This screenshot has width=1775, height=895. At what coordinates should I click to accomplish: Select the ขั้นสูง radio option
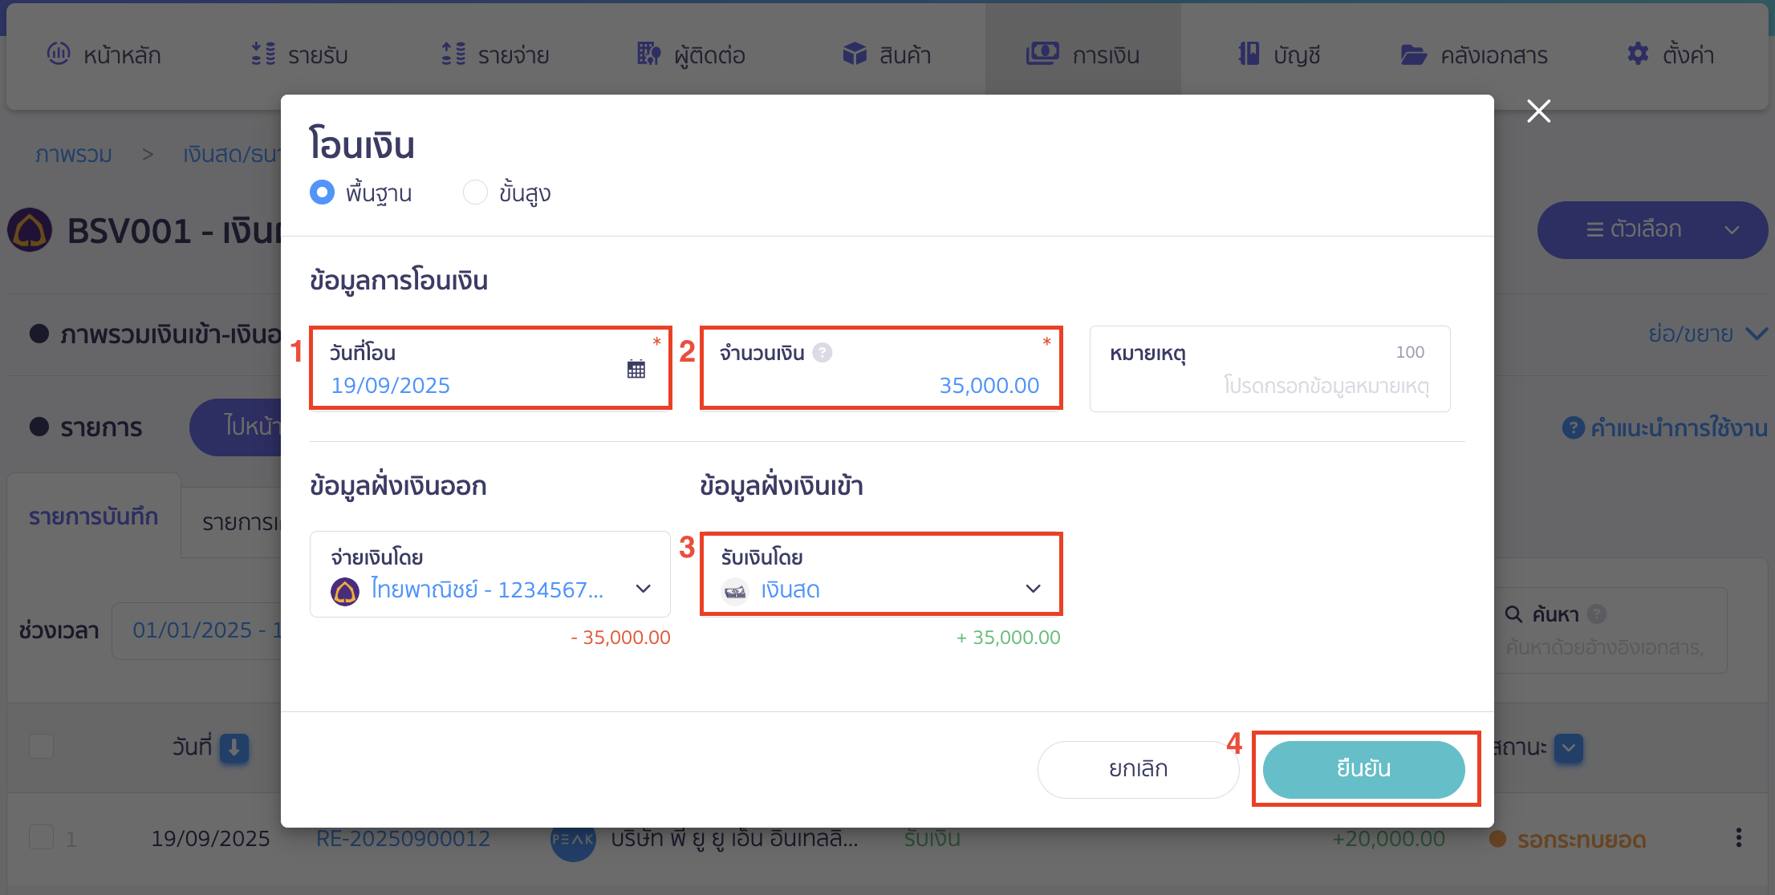pos(475,192)
